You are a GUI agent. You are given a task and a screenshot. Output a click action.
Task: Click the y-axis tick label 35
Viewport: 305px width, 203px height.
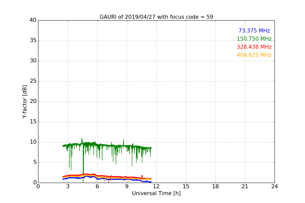[33, 41]
